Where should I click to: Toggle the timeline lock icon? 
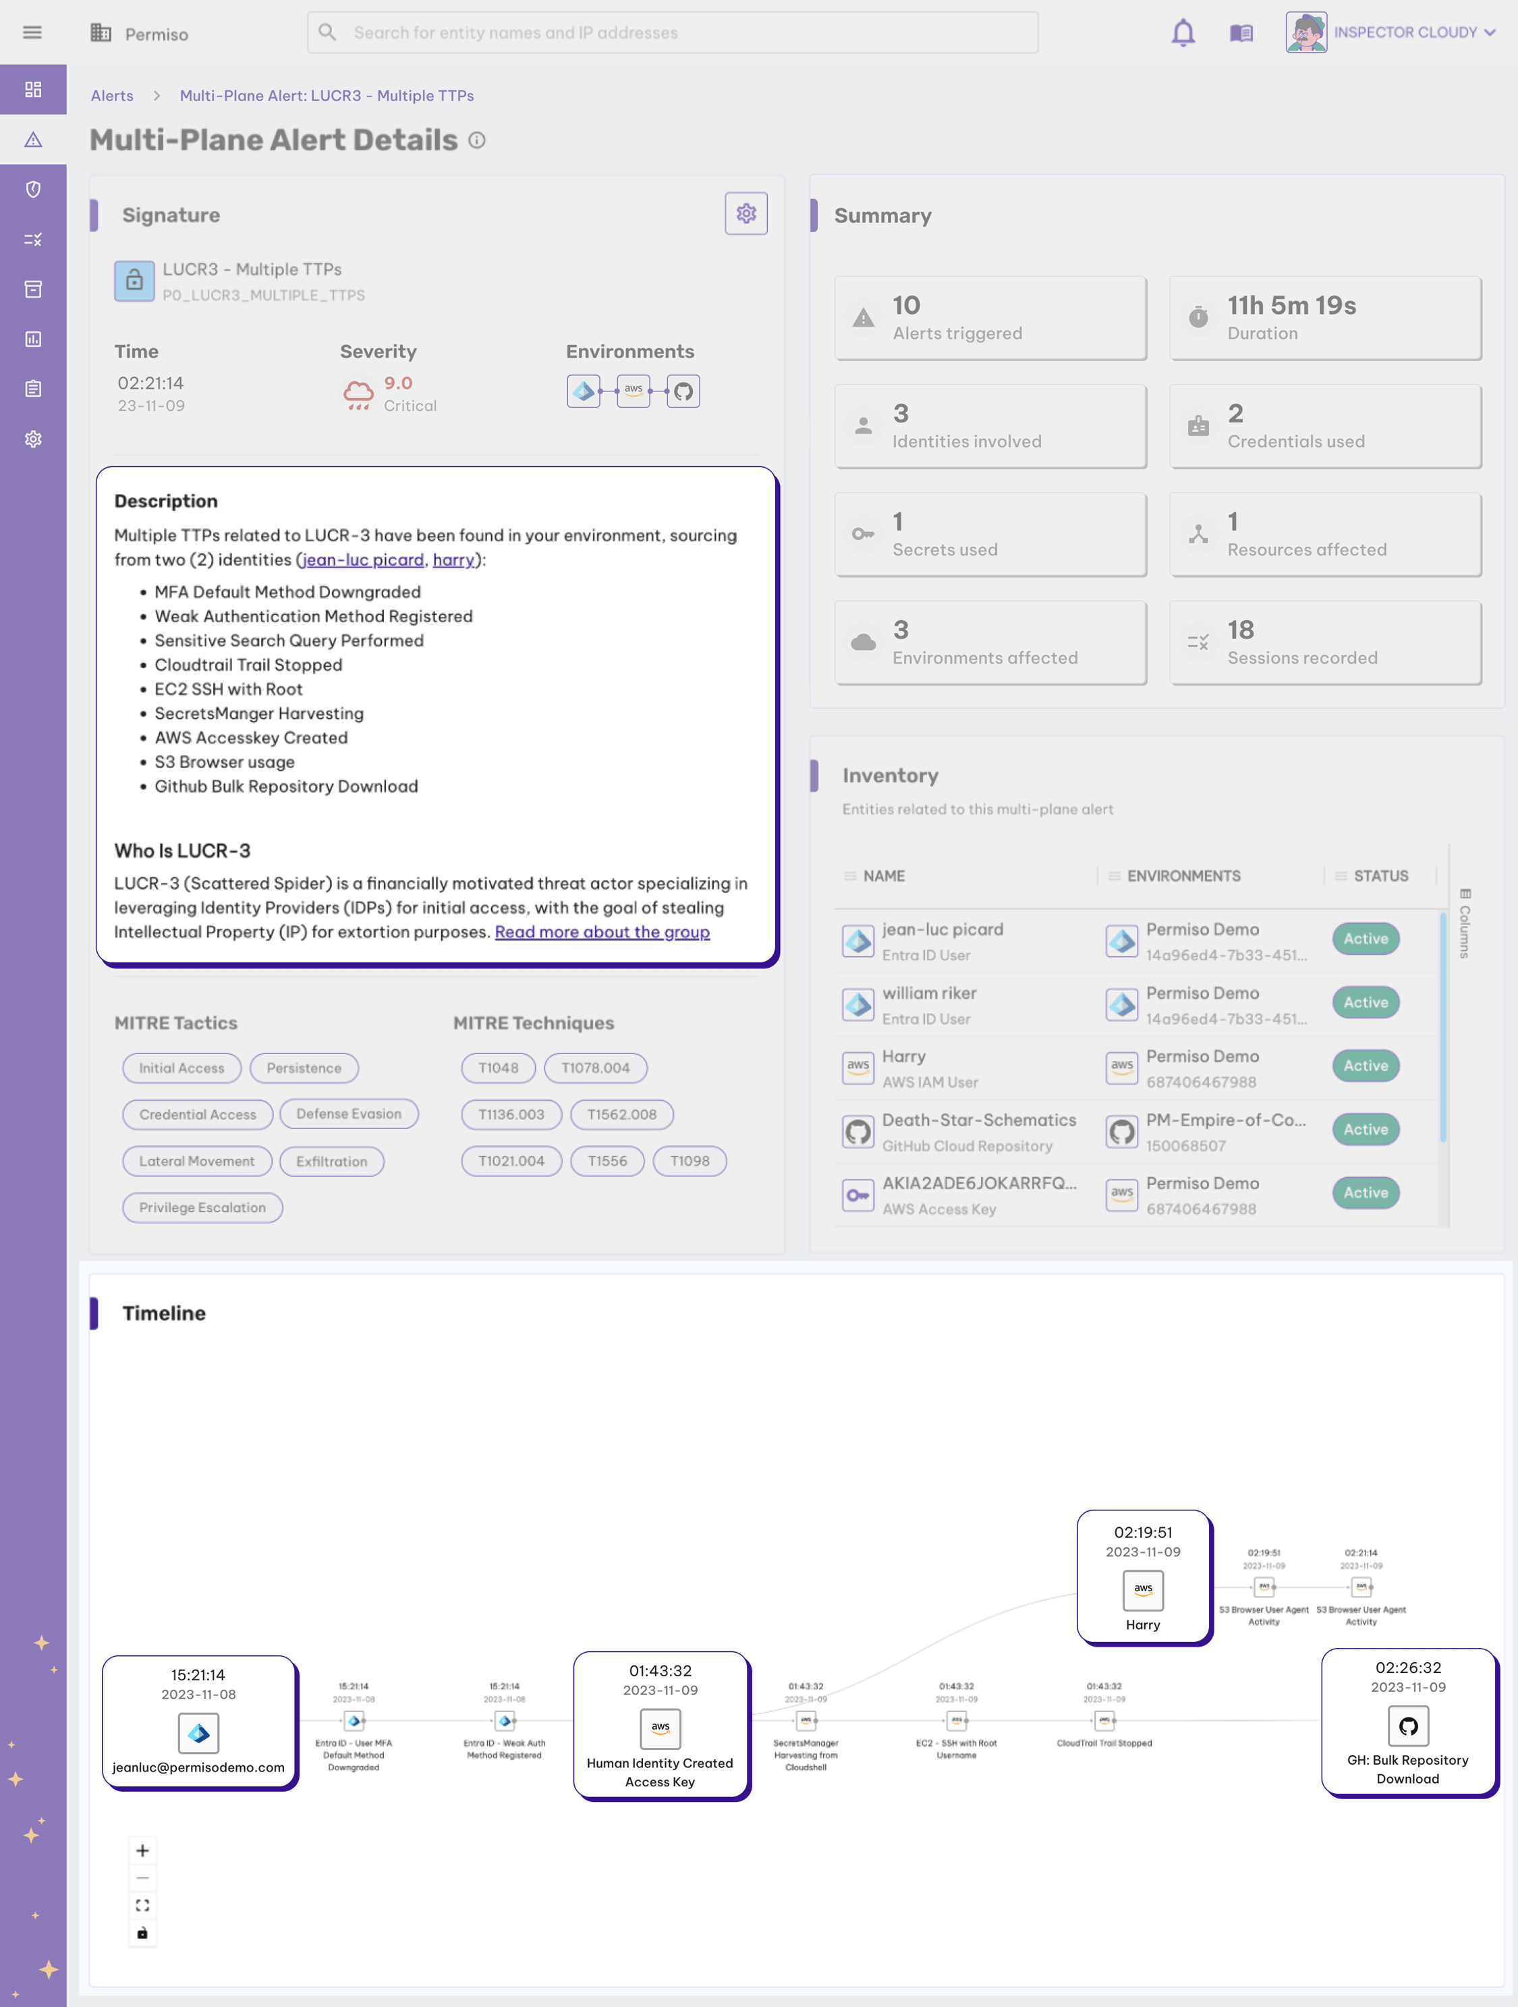(x=142, y=1931)
